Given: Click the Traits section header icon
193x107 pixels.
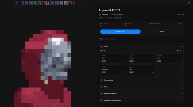Looking at the screenshot, I should [x=102, y=46].
